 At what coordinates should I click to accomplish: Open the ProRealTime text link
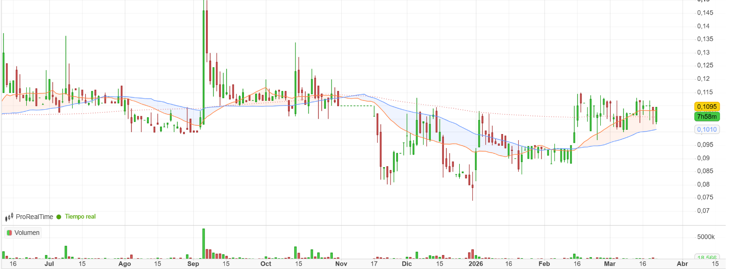34,217
